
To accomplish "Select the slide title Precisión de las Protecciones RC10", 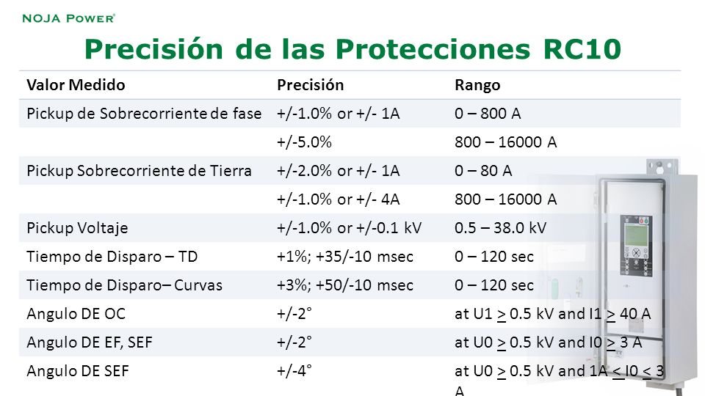I will point(353,48).
